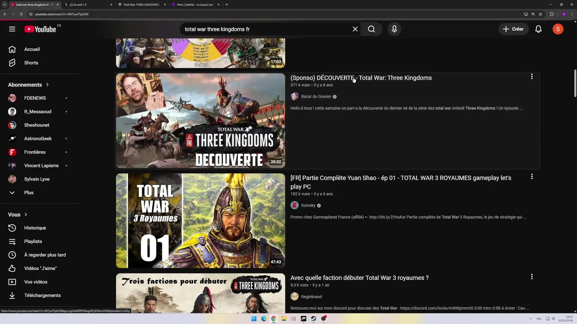577x324 pixels.
Task: Open the Chrome profile avatar
Action: (563, 14)
